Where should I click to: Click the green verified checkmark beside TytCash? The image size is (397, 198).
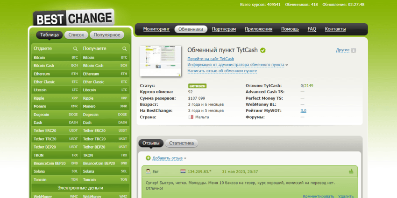click(x=263, y=50)
